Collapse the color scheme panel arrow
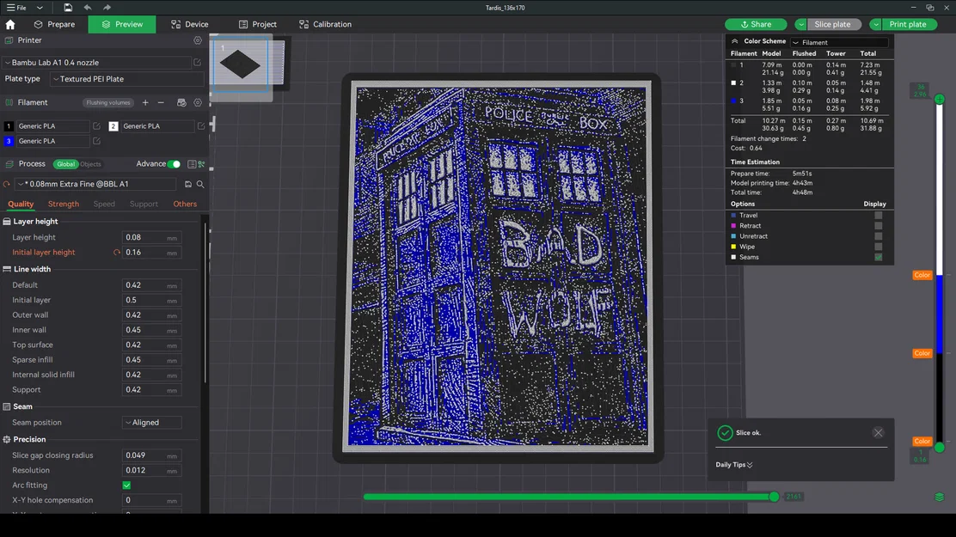This screenshot has height=537, width=956. pyautogui.click(x=735, y=41)
